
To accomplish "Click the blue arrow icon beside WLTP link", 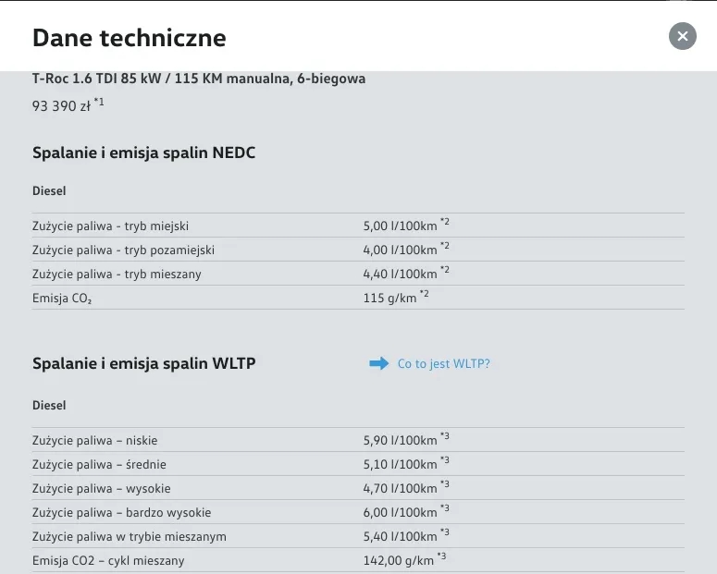I will (378, 364).
